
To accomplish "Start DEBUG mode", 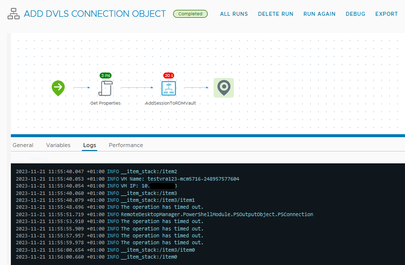I will [x=355, y=14].
